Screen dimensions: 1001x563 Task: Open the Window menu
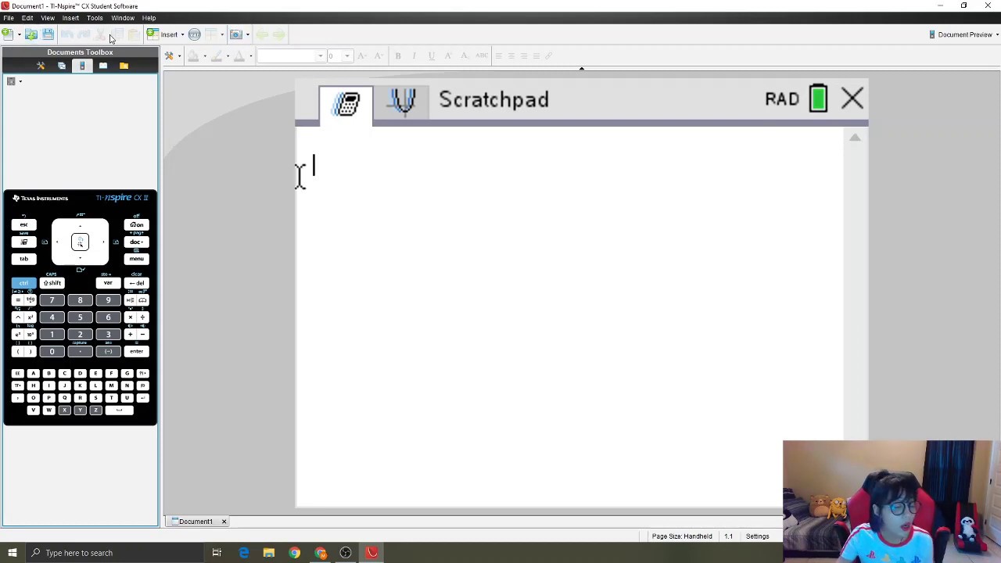click(123, 18)
